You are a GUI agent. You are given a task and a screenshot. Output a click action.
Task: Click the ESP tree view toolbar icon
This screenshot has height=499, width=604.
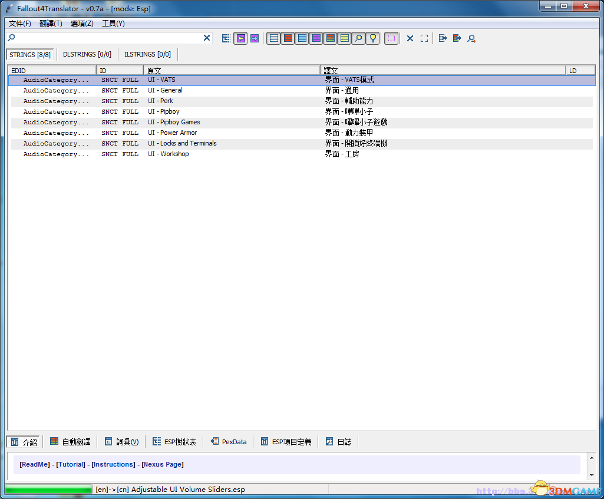(x=226, y=38)
